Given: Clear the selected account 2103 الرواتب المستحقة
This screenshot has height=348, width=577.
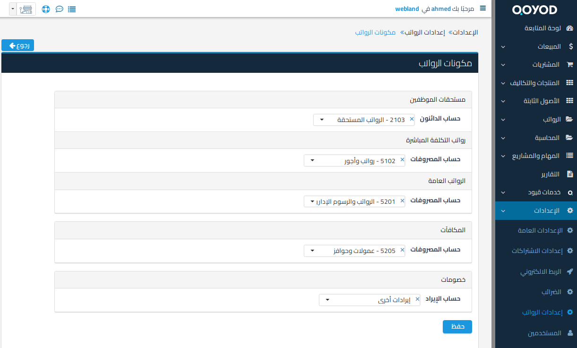Looking at the screenshot, I should 411,119.
